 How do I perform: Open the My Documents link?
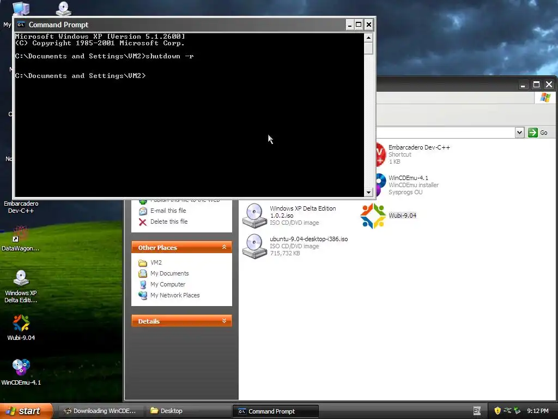pyautogui.click(x=169, y=273)
